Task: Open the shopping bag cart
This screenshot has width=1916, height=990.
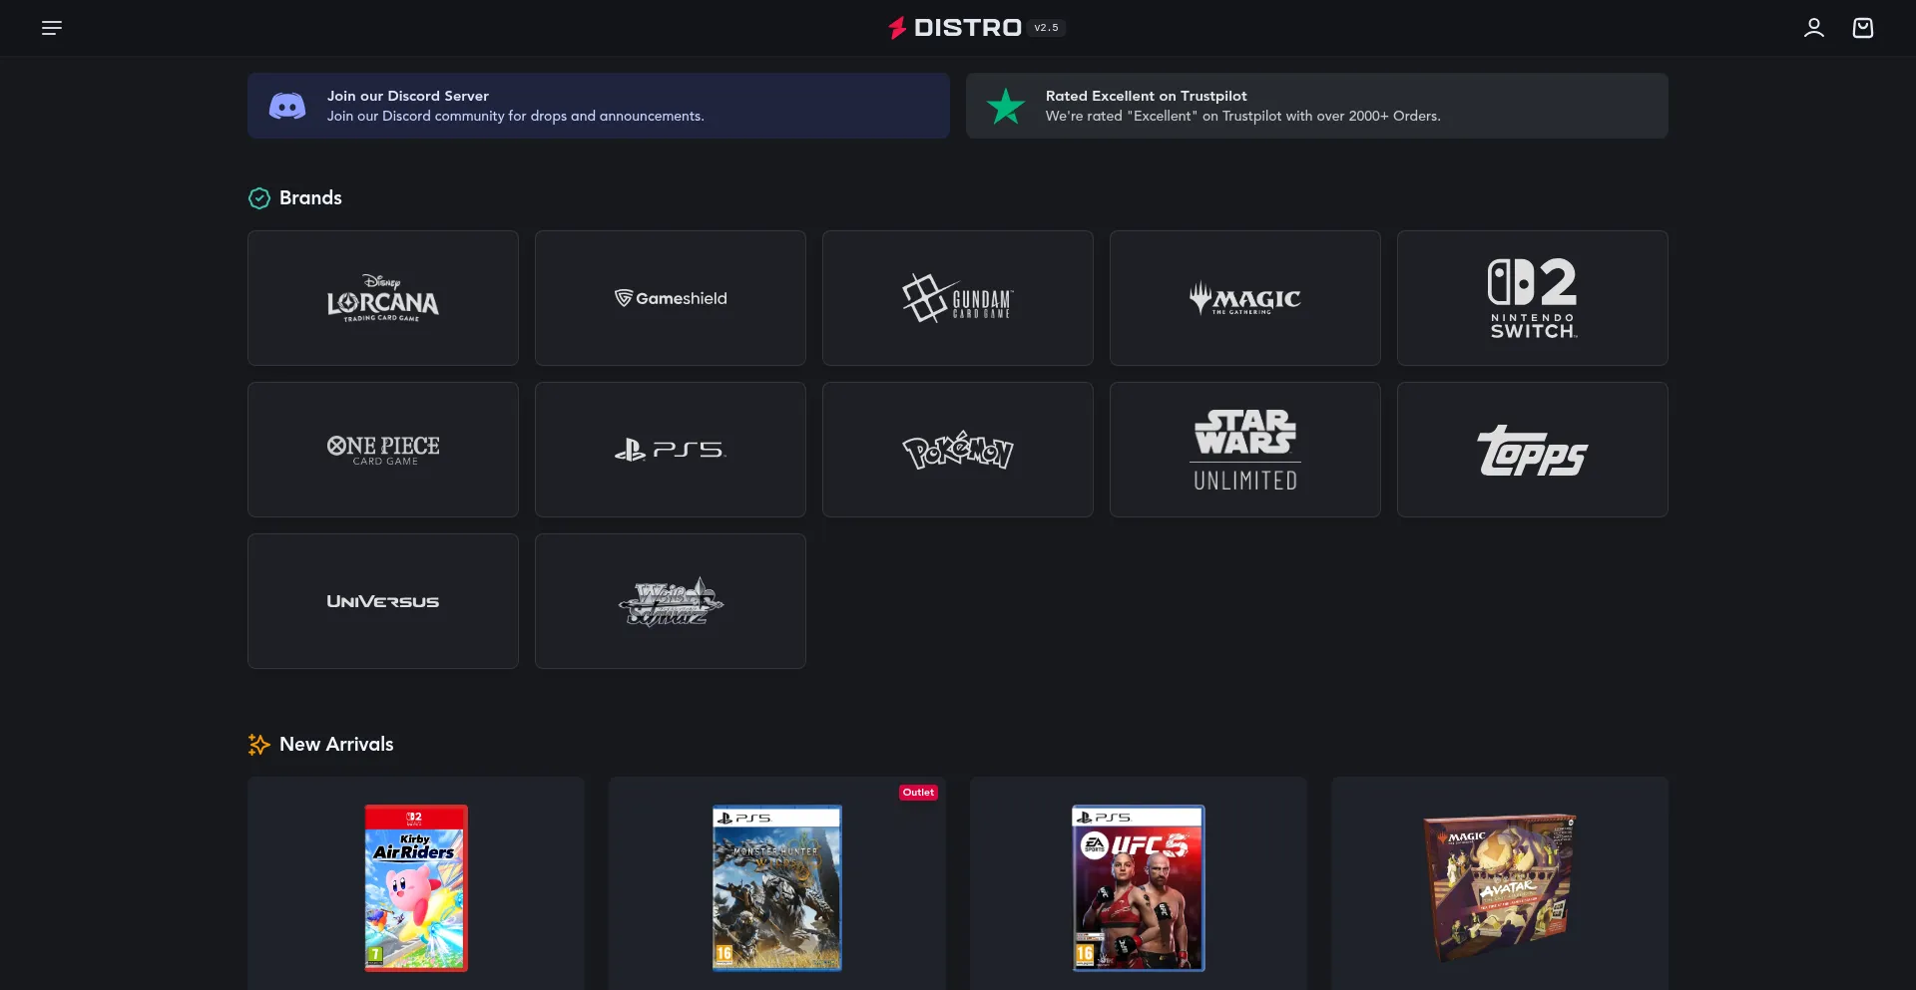Action: pyautogui.click(x=1862, y=28)
